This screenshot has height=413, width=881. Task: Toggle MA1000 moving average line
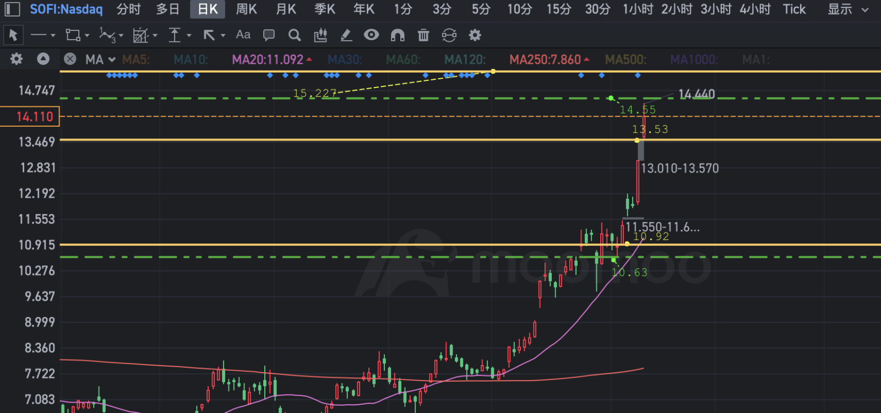694,59
